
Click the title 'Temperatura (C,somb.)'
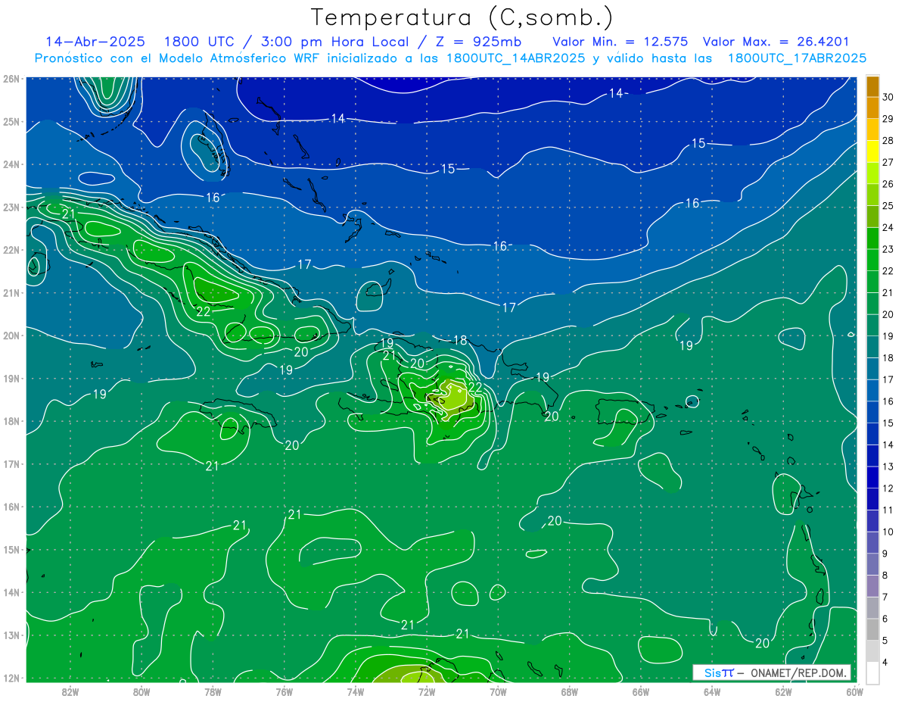pos(462,17)
